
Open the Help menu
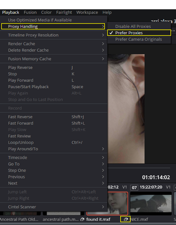[x=107, y=12]
